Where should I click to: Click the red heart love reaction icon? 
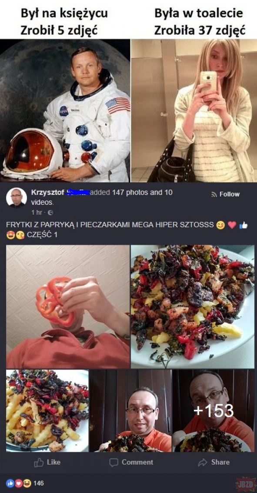(18, 483)
